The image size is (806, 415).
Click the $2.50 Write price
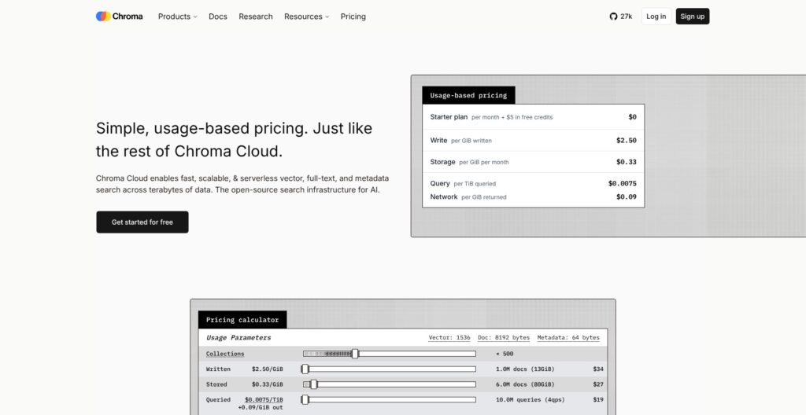coord(626,140)
